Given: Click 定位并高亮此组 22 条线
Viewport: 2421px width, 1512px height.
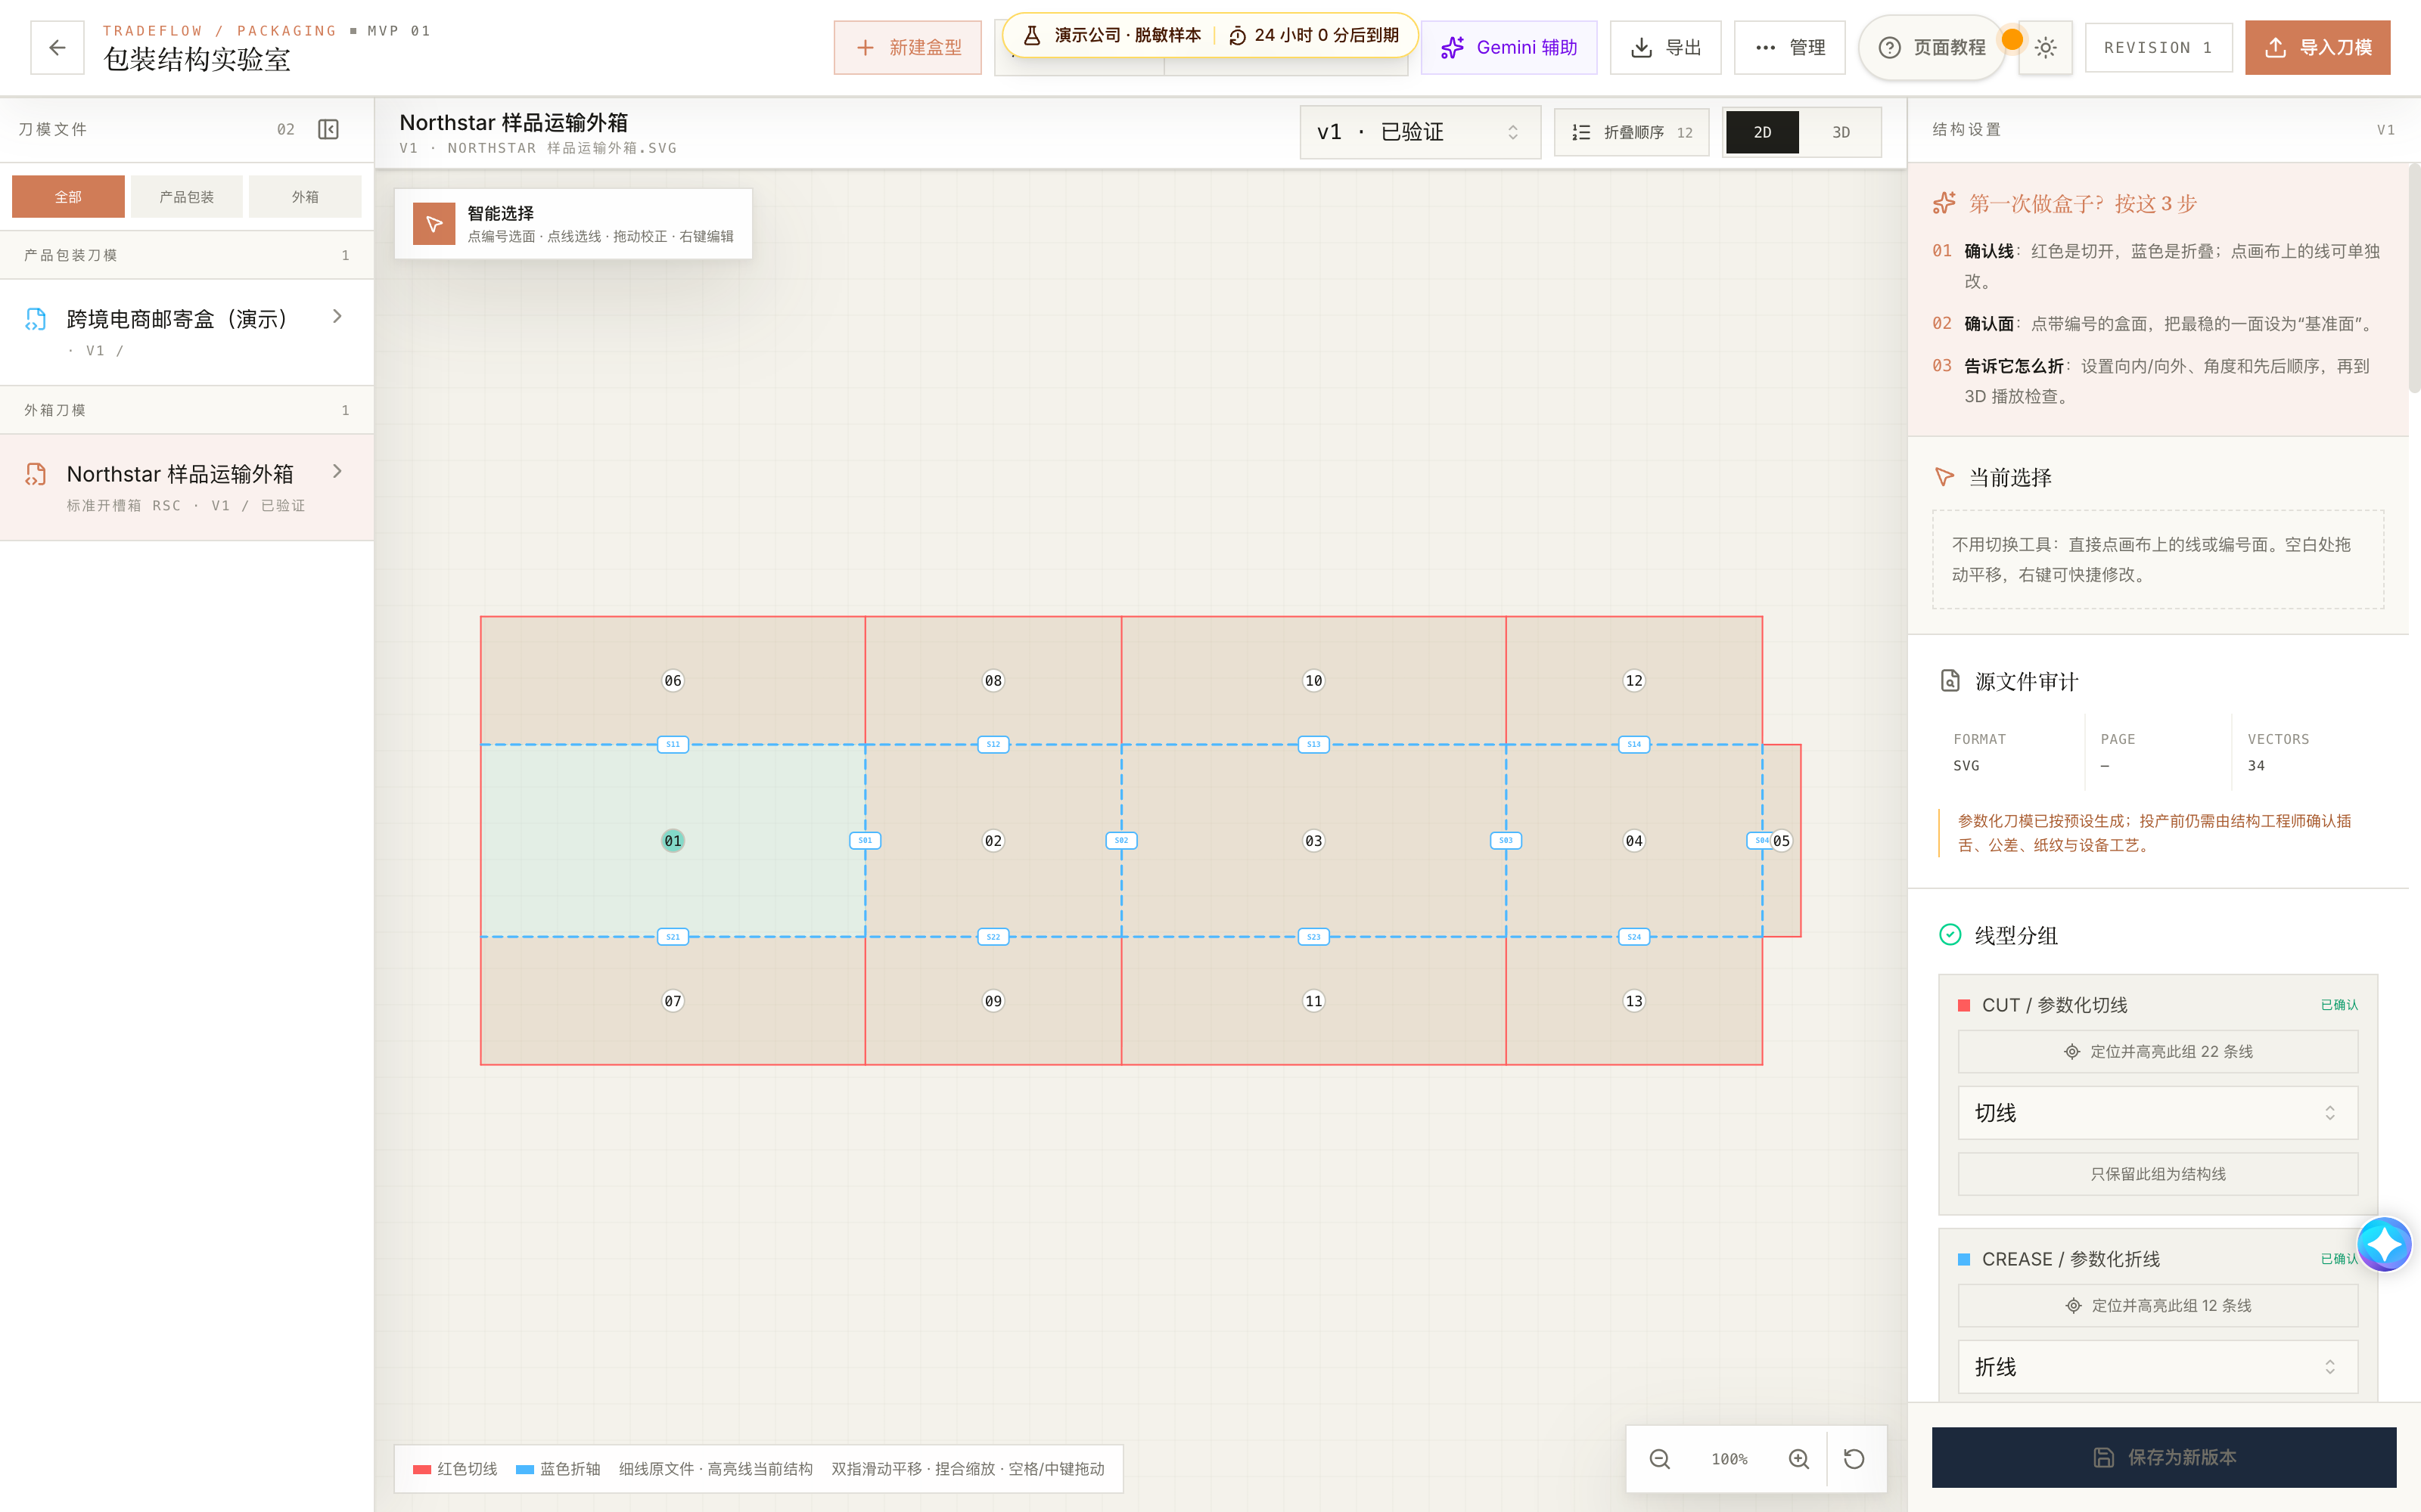Looking at the screenshot, I should 2157,1052.
